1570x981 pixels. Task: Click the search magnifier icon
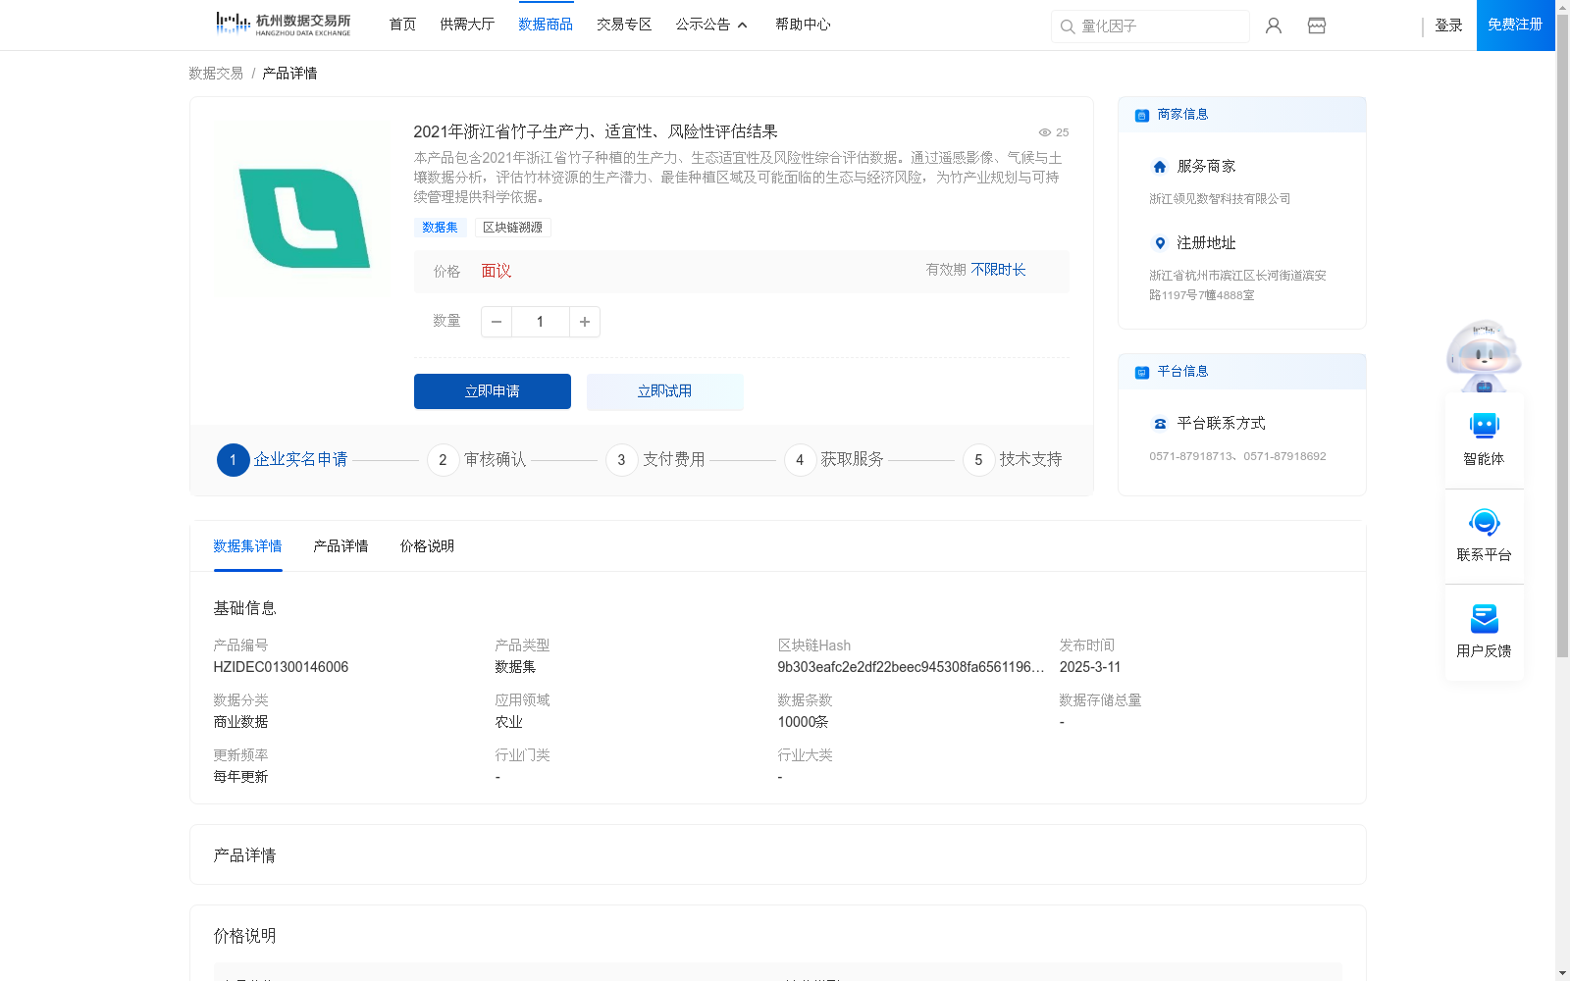(x=1068, y=26)
